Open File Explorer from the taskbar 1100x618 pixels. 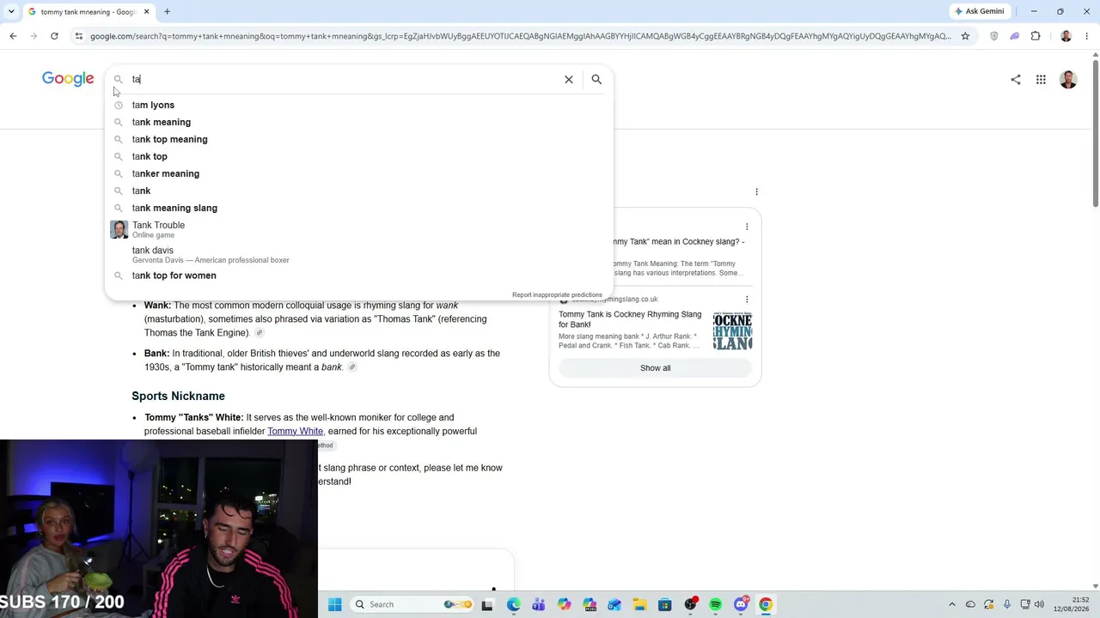[639, 604]
